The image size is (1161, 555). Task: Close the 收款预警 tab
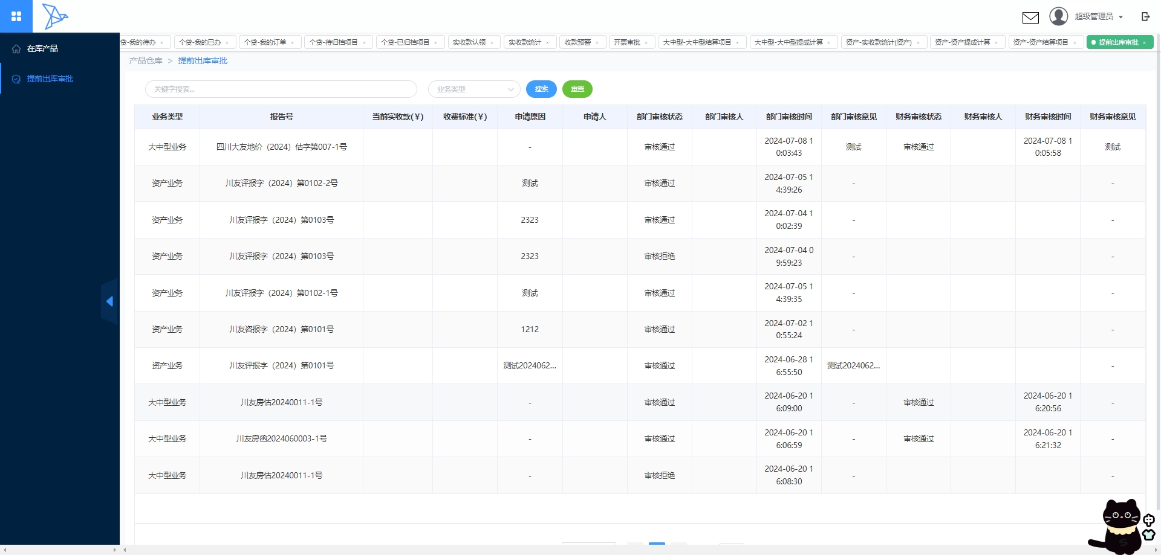(x=597, y=42)
